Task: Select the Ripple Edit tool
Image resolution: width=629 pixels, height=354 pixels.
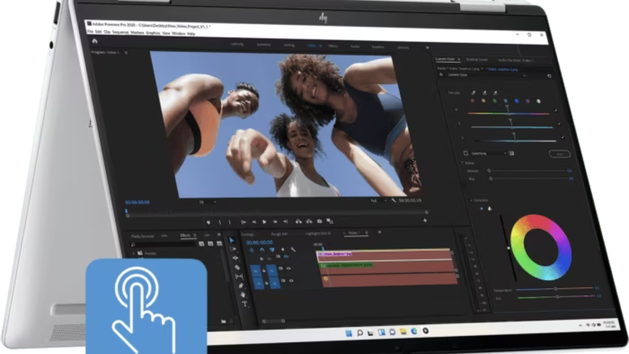Action: 235,258
